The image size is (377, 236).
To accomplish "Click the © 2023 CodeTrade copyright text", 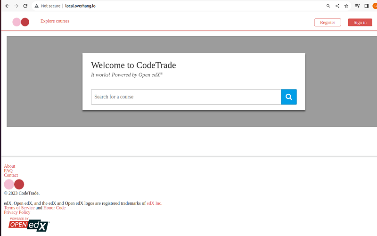I will [22, 193].
